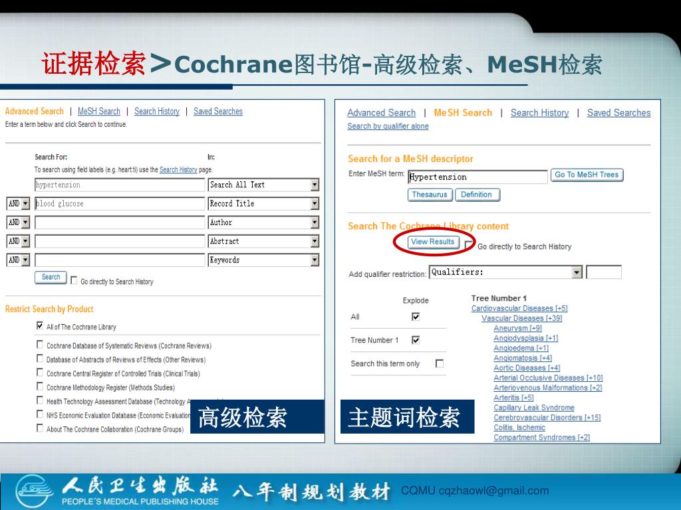The height and width of the screenshot is (510, 681).
Task: Check Cochrane Central Register of Controlled Trials
Action: click(40, 372)
